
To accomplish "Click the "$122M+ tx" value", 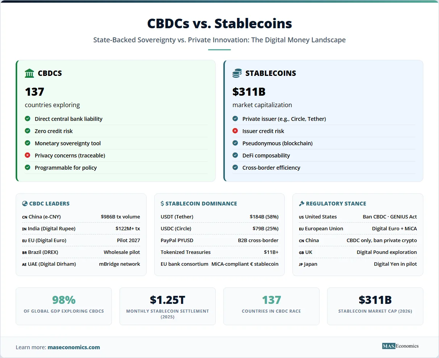I will (x=128, y=228).
